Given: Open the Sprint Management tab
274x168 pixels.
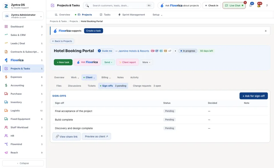Looking at the screenshot, I should [x=132, y=15].
